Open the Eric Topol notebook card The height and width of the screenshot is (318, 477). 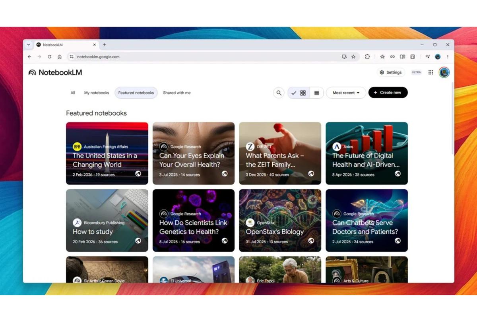(280, 270)
